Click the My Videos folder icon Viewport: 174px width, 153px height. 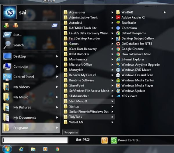click(x=6, y=87)
